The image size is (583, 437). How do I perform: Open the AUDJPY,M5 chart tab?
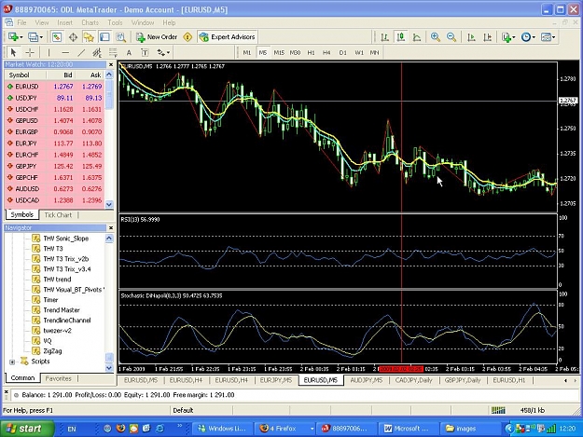click(367, 380)
